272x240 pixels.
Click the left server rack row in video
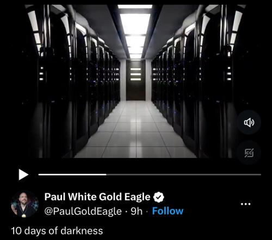click(72, 81)
